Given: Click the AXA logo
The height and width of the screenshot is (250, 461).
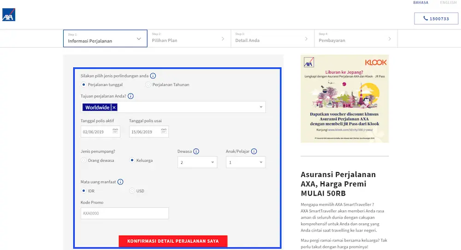Looking at the screenshot, I should pos(9,15).
